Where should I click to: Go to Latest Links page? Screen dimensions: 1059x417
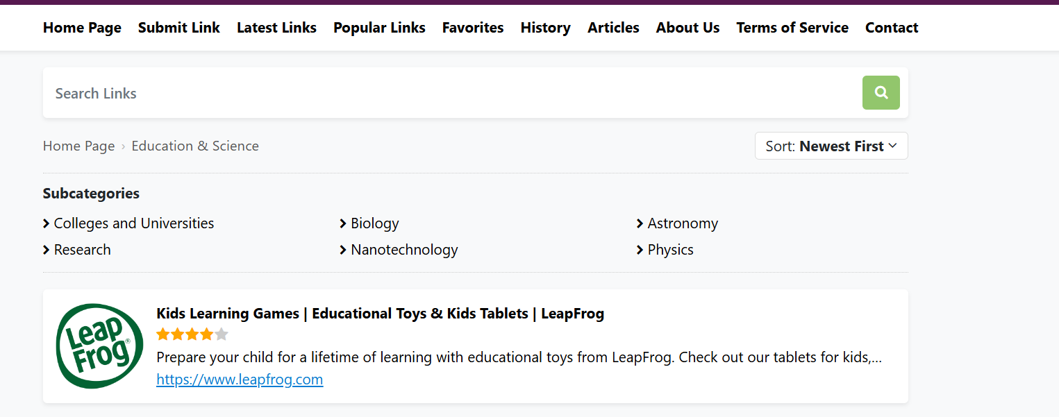276,28
